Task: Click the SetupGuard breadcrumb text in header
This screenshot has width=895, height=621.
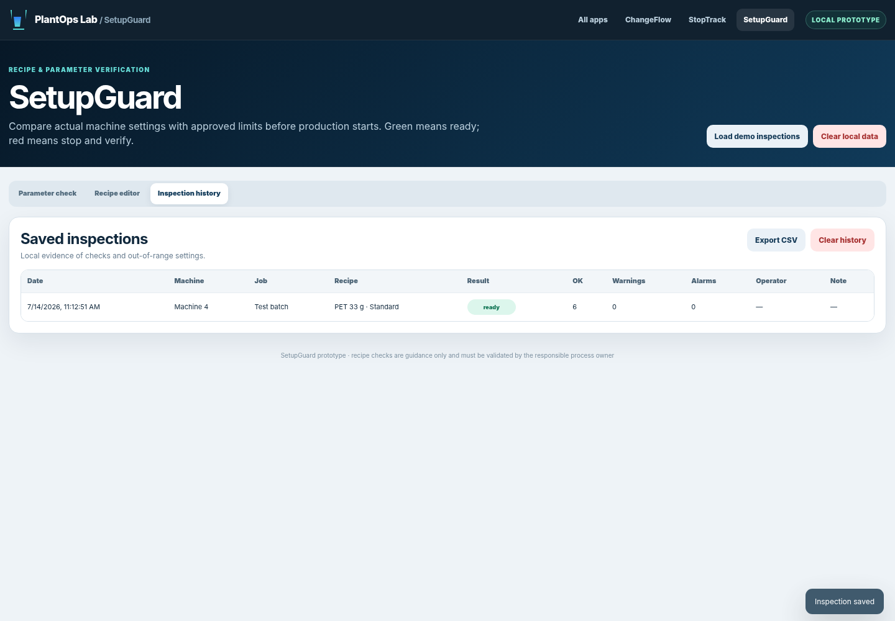Action: [127, 20]
